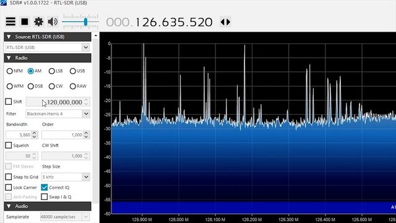Open the Samplerate 48000 sample/sec dropdown
Viewport: 396px width, 223px height.
pos(86,217)
